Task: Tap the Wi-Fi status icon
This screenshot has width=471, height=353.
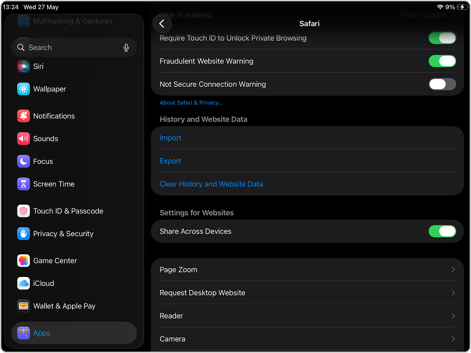Action: click(440, 7)
